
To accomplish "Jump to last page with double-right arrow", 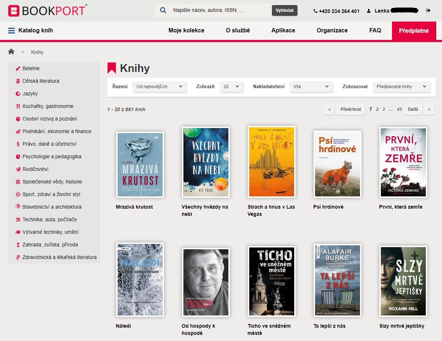I will [429, 109].
